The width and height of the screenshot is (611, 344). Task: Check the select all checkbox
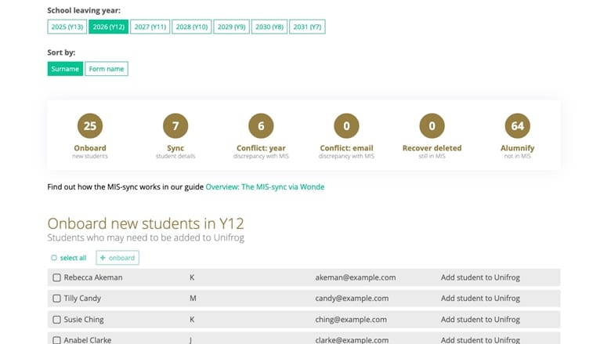click(54, 258)
